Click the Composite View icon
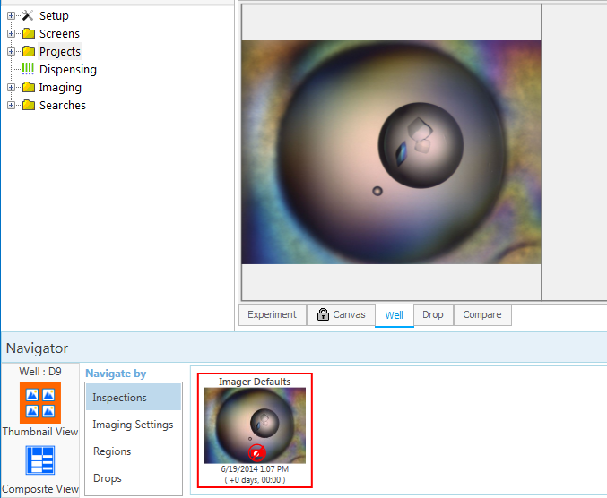This screenshot has height=498, width=607. tap(40, 460)
